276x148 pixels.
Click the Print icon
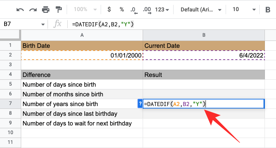[45, 9]
